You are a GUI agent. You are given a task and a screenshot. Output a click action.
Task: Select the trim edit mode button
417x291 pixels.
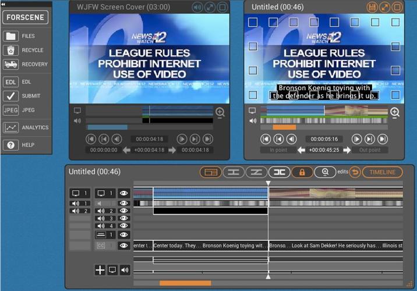[279, 172]
